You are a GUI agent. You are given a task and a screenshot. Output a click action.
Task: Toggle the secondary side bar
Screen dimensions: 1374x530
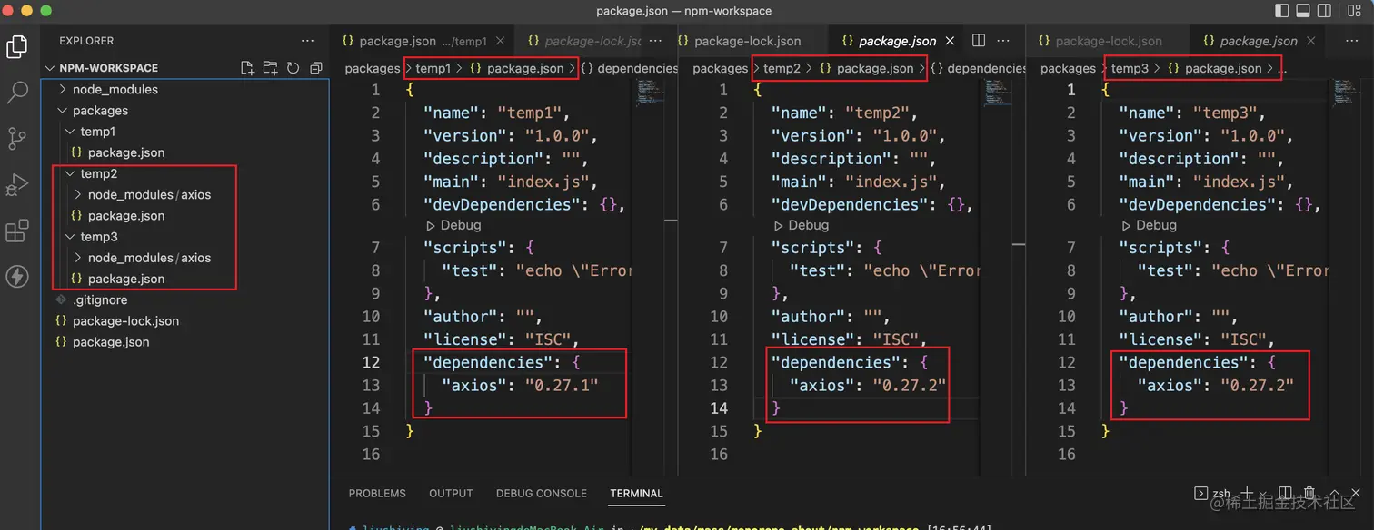click(x=1323, y=11)
